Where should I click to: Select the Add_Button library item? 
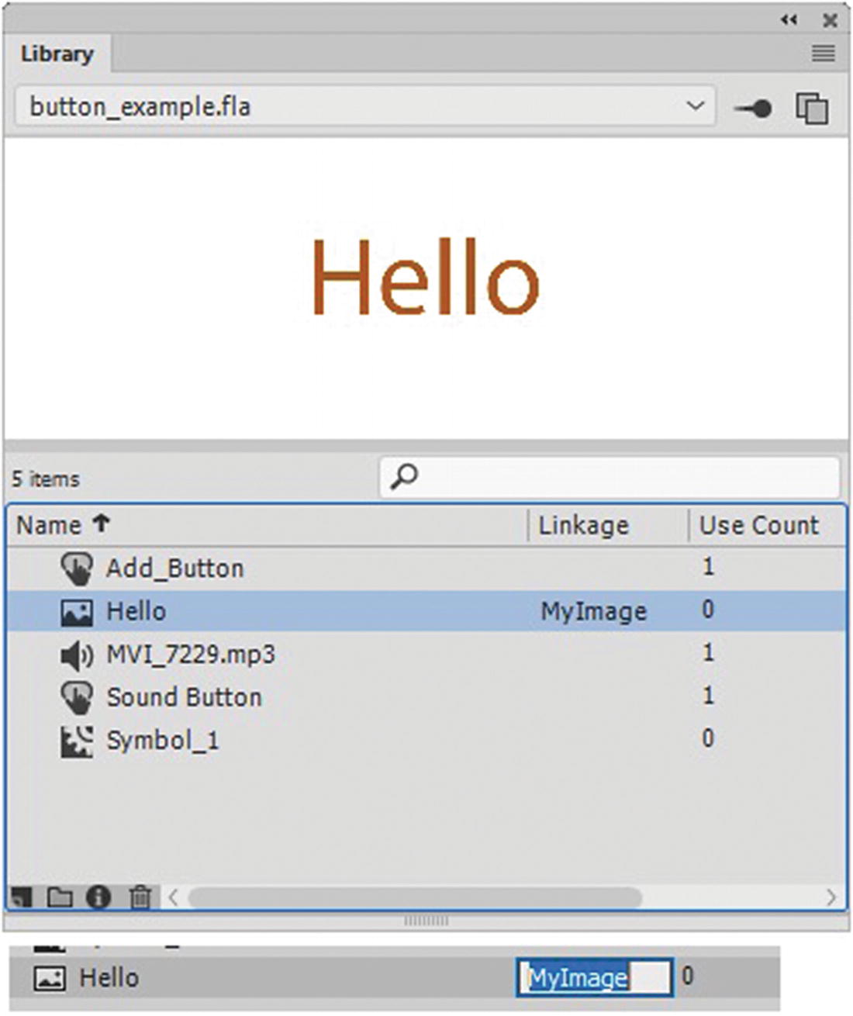(426, 568)
